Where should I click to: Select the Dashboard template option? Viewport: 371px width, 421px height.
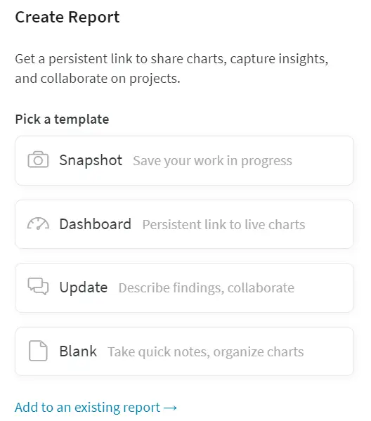click(x=184, y=224)
